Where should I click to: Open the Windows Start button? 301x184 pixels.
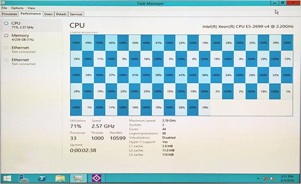point(7,179)
